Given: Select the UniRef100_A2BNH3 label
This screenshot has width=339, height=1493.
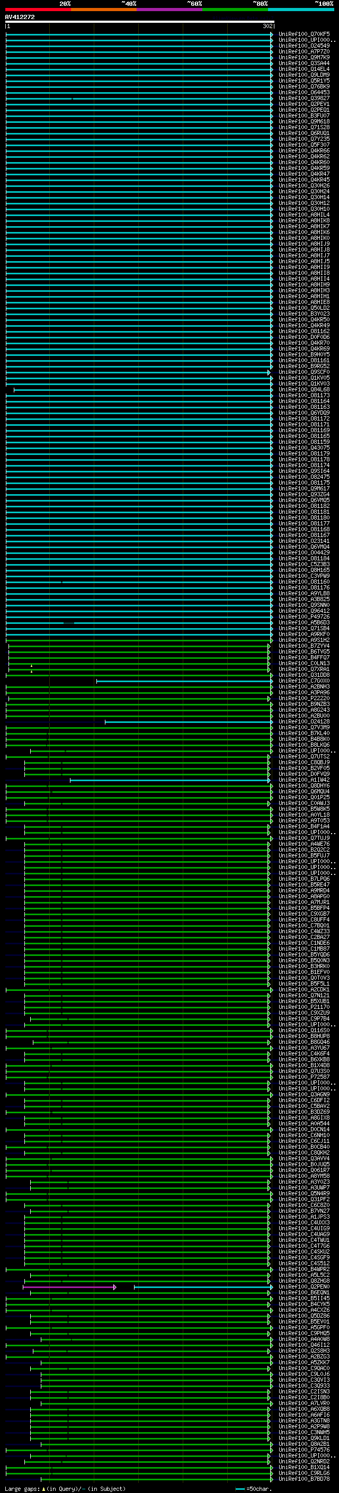Looking at the screenshot, I should point(304,686).
